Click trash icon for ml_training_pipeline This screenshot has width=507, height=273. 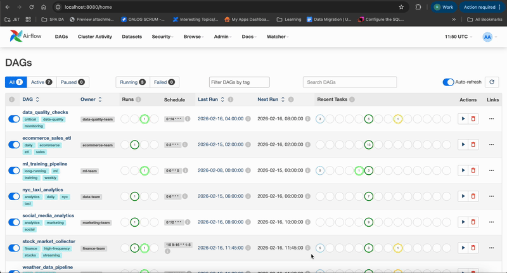tap(473, 170)
